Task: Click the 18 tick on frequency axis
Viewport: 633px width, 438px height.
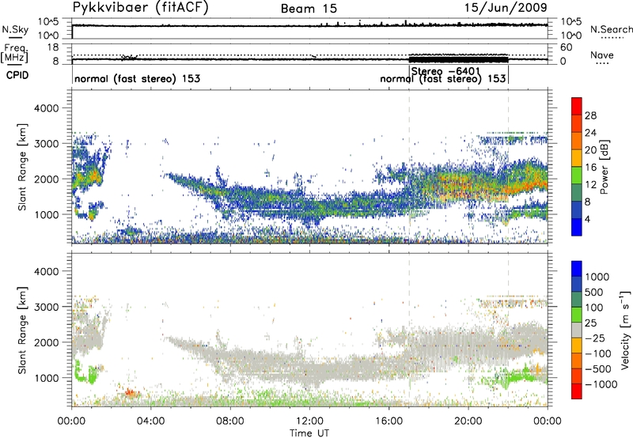Action: pos(53,47)
